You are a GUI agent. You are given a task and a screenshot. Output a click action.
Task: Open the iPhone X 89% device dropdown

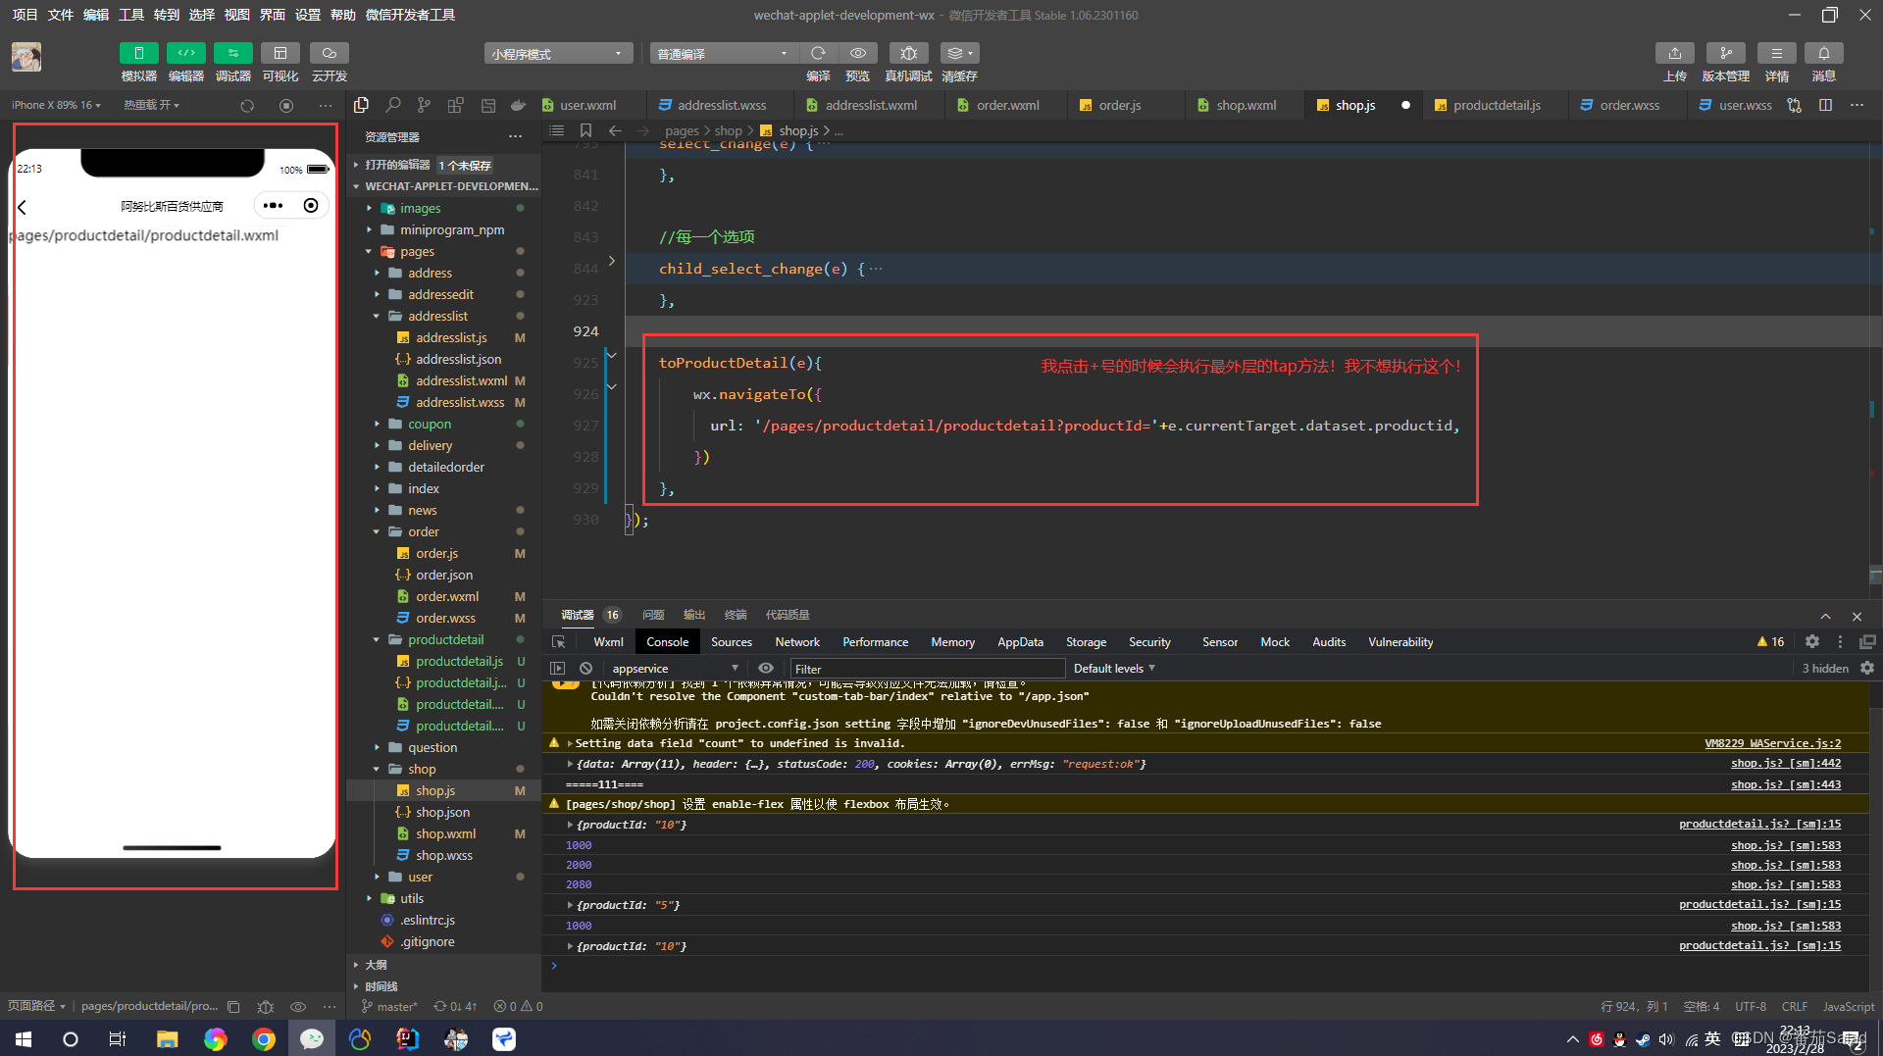[x=56, y=105]
